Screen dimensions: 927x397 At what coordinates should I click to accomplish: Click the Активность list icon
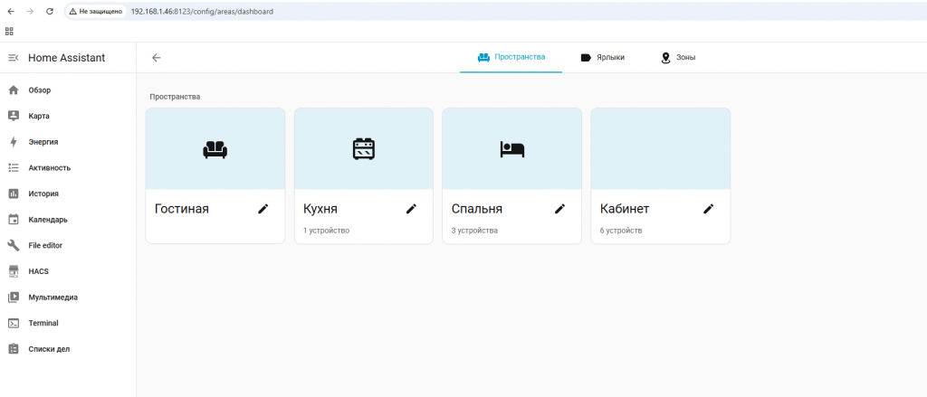click(13, 168)
